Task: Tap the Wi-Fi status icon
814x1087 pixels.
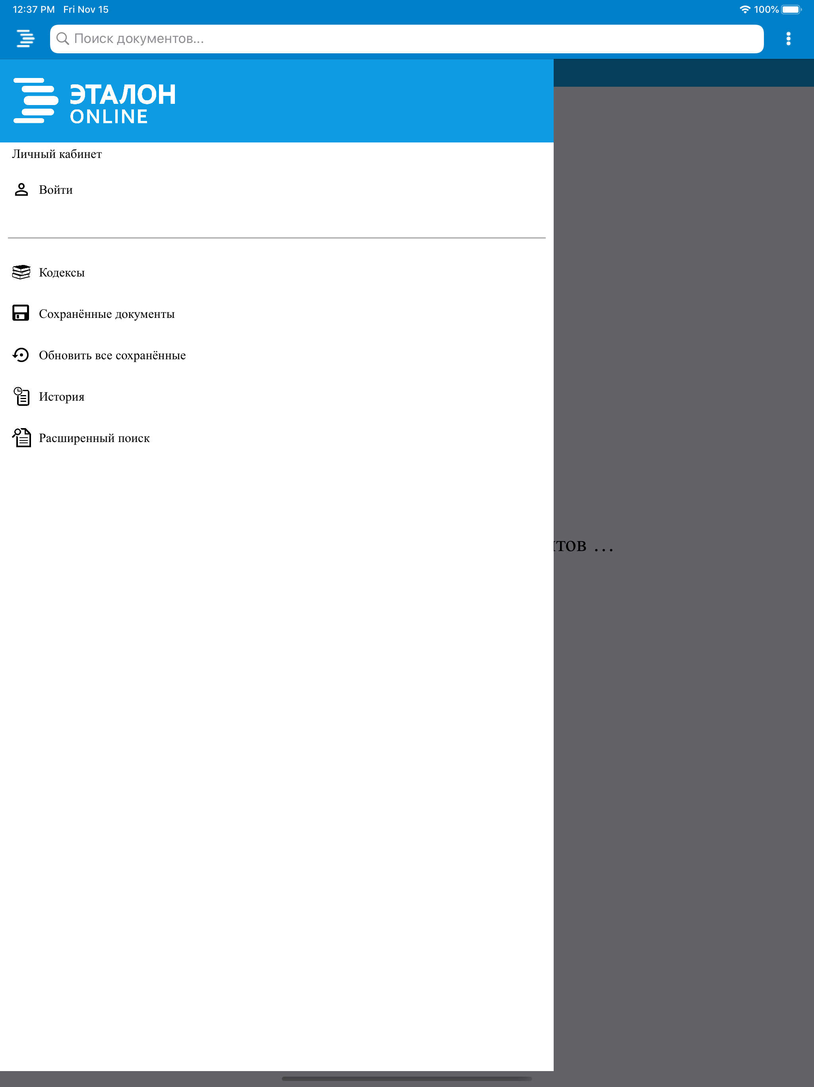Action: coord(745,9)
